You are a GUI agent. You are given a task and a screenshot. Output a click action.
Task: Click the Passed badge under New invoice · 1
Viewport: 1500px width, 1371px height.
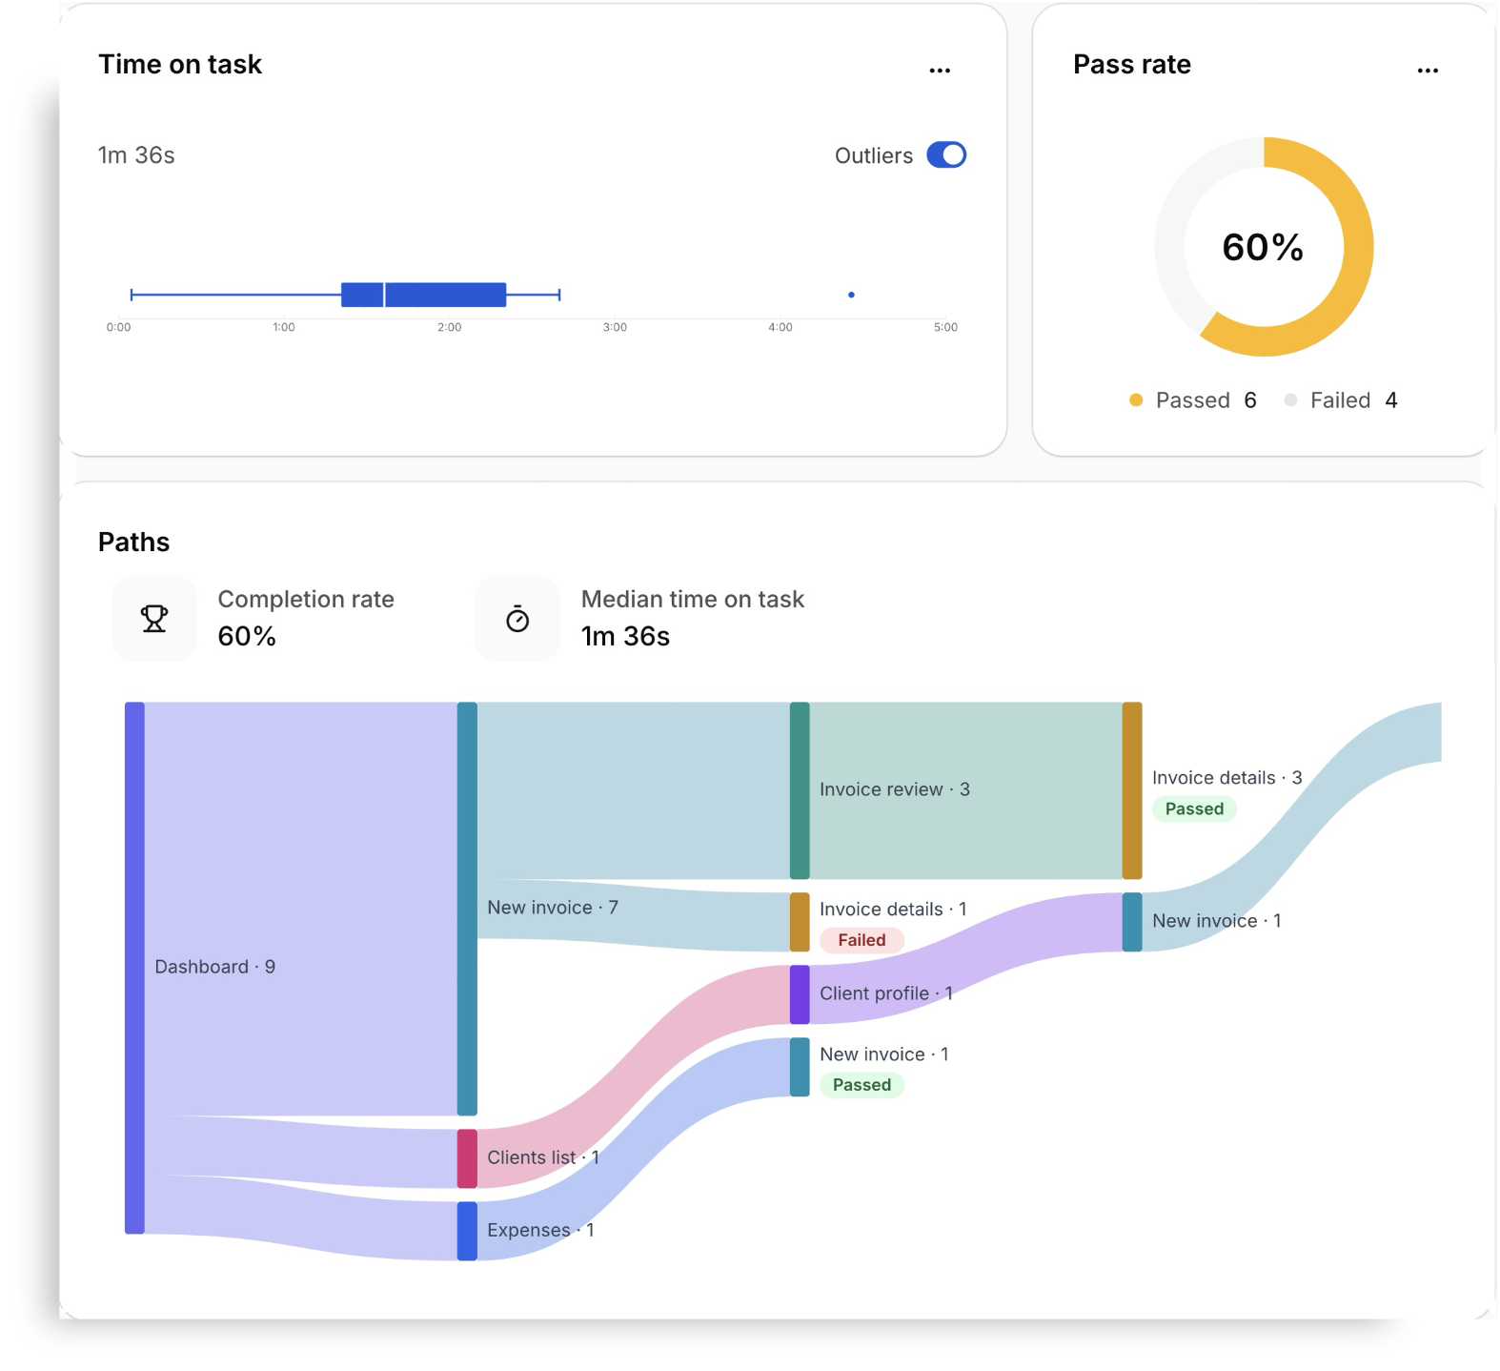[x=861, y=1085]
